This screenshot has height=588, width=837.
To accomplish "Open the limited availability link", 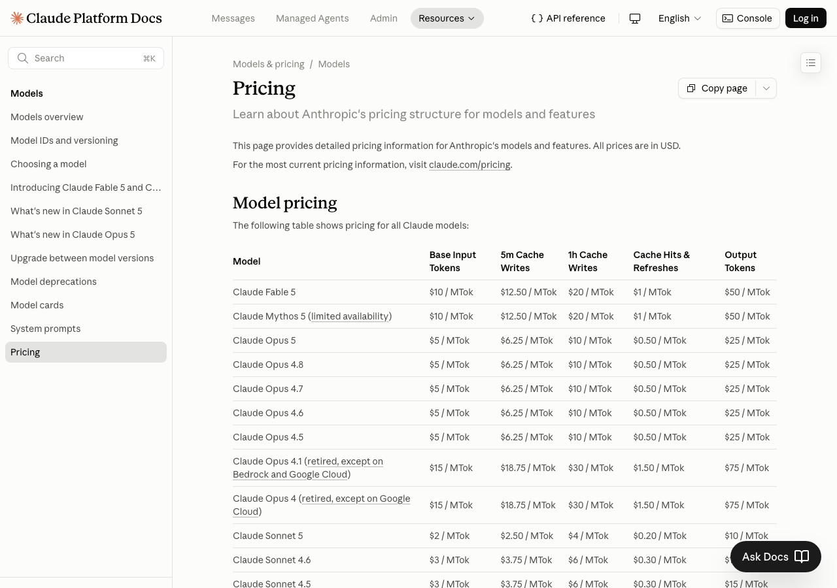I will (350, 316).
